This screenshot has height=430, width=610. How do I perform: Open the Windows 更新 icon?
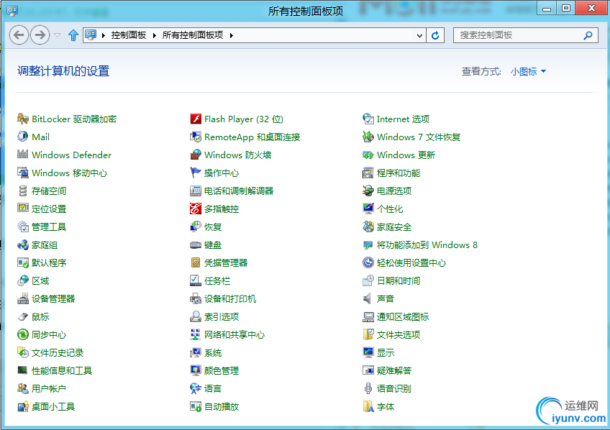(x=368, y=155)
